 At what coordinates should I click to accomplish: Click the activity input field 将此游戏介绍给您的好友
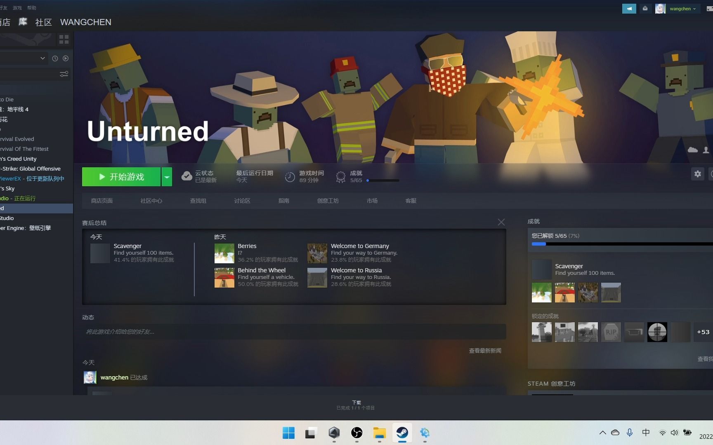click(294, 332)
